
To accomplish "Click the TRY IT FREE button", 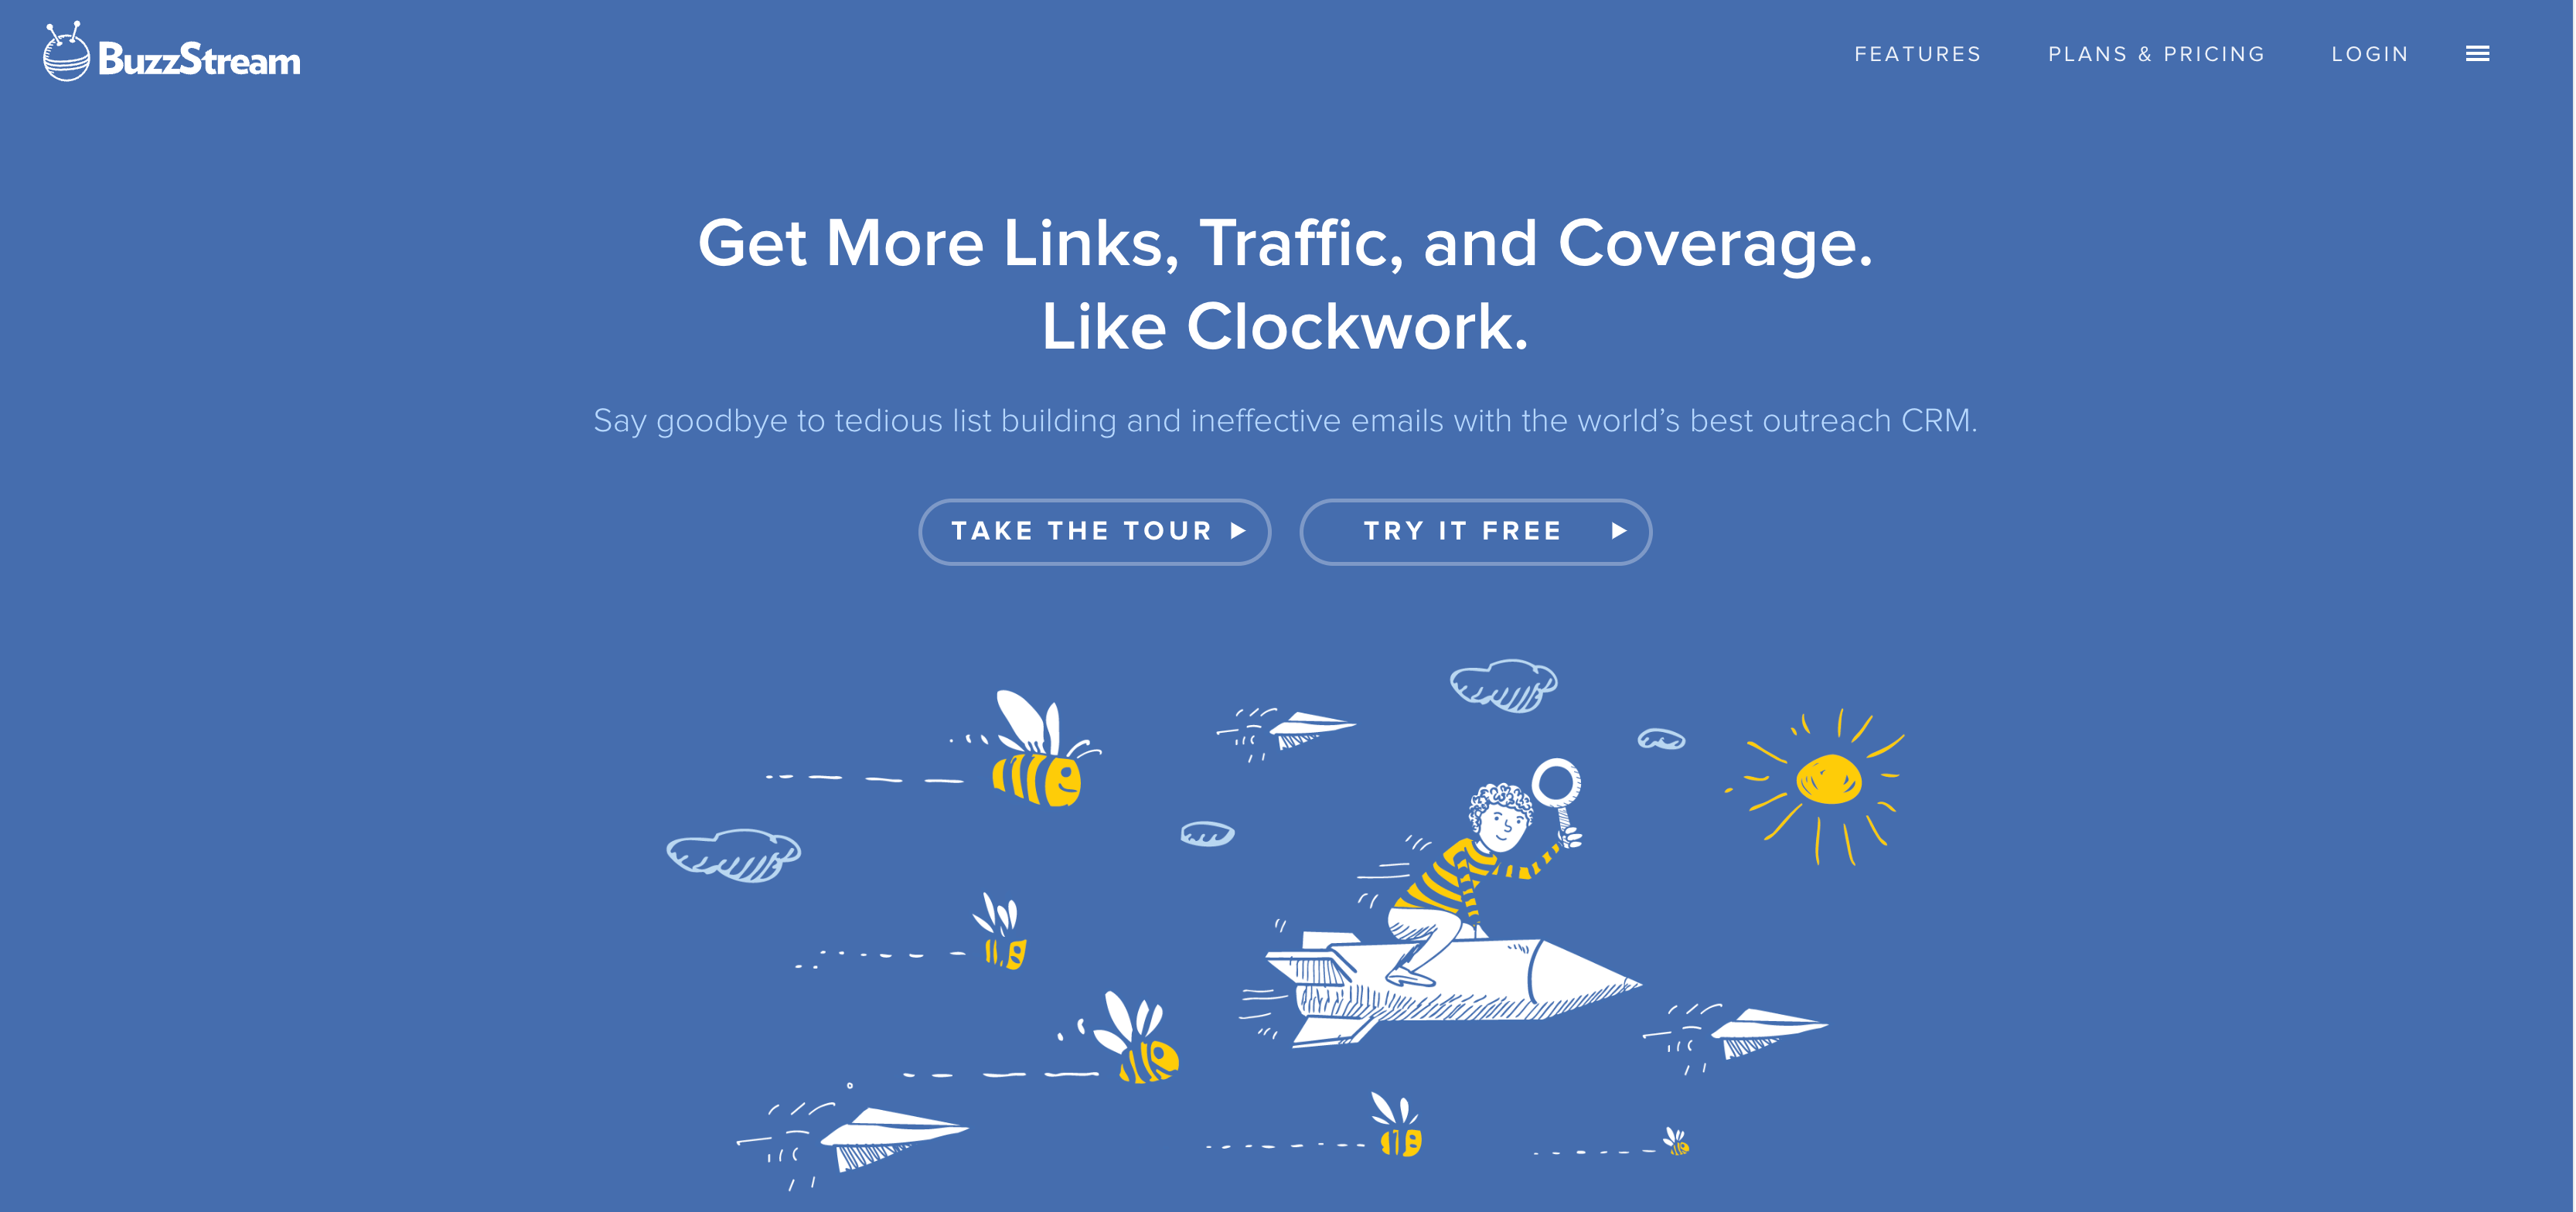I will click(x=1477, y=530).
